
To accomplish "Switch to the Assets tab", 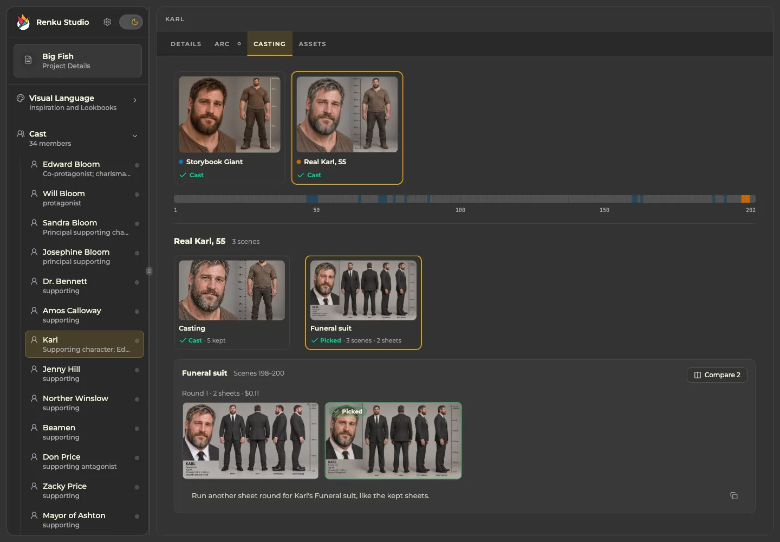I will 313,44.
